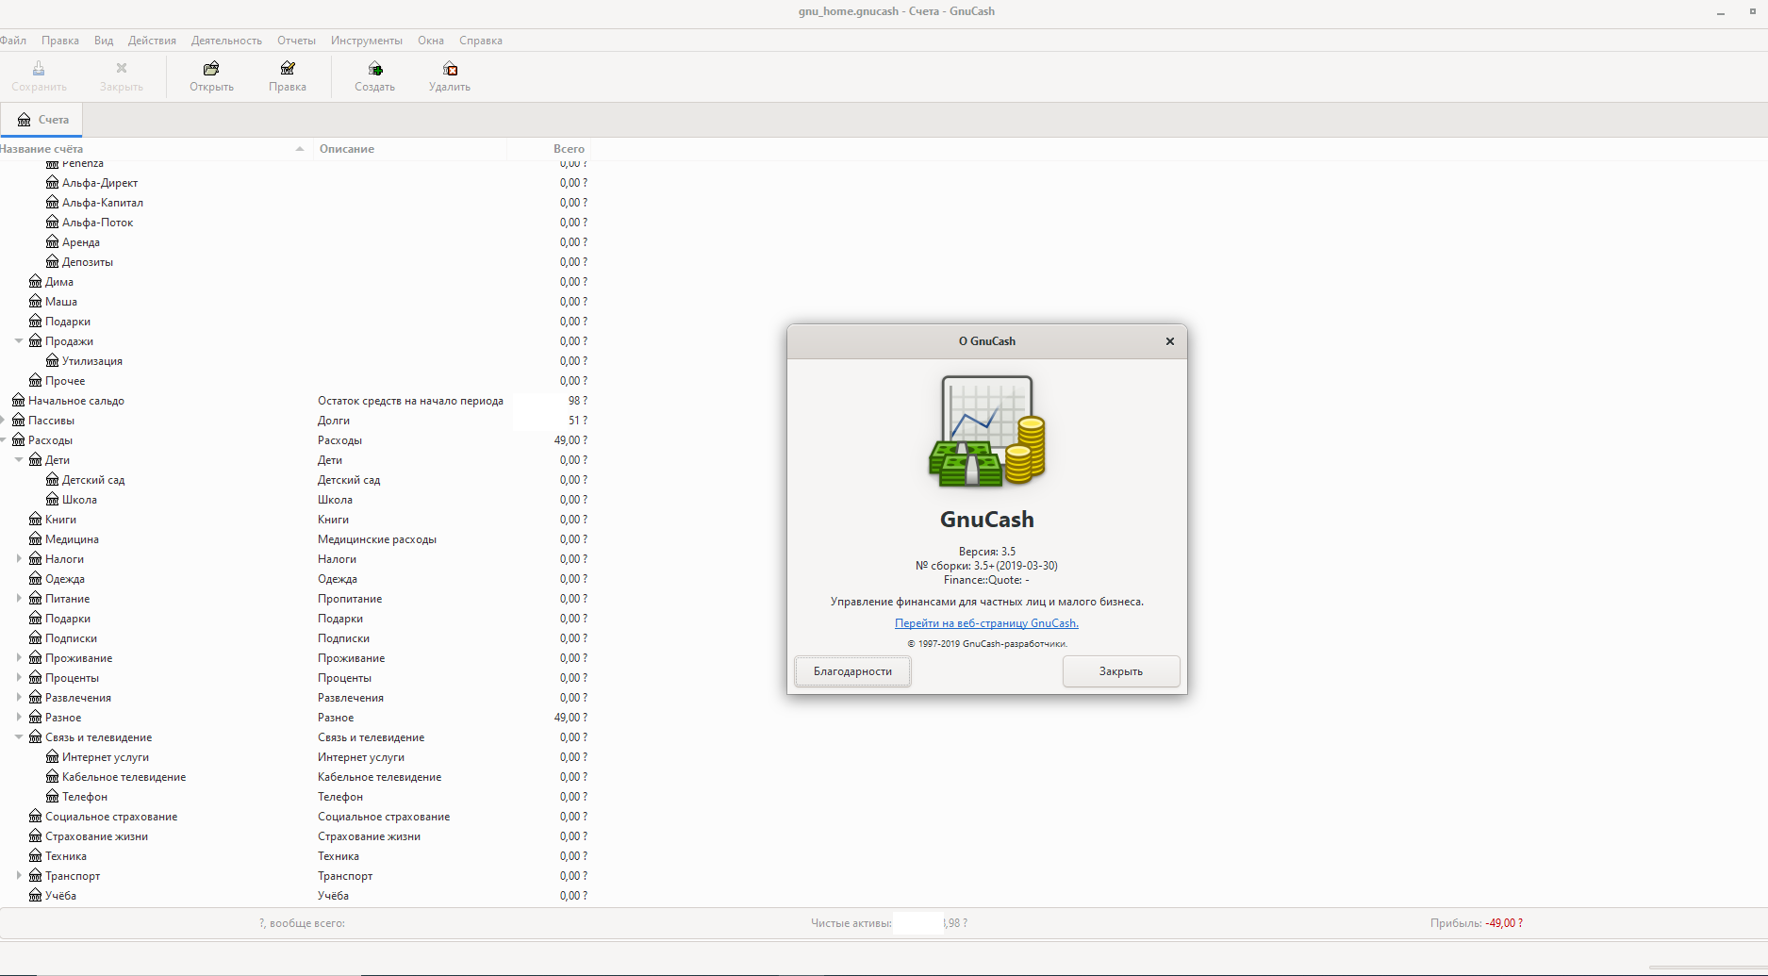Image resolution: width=1768 pixels, height=976 pixels.
Task: Click the Закрыть toolbar icon
Action: pos(122,69)
